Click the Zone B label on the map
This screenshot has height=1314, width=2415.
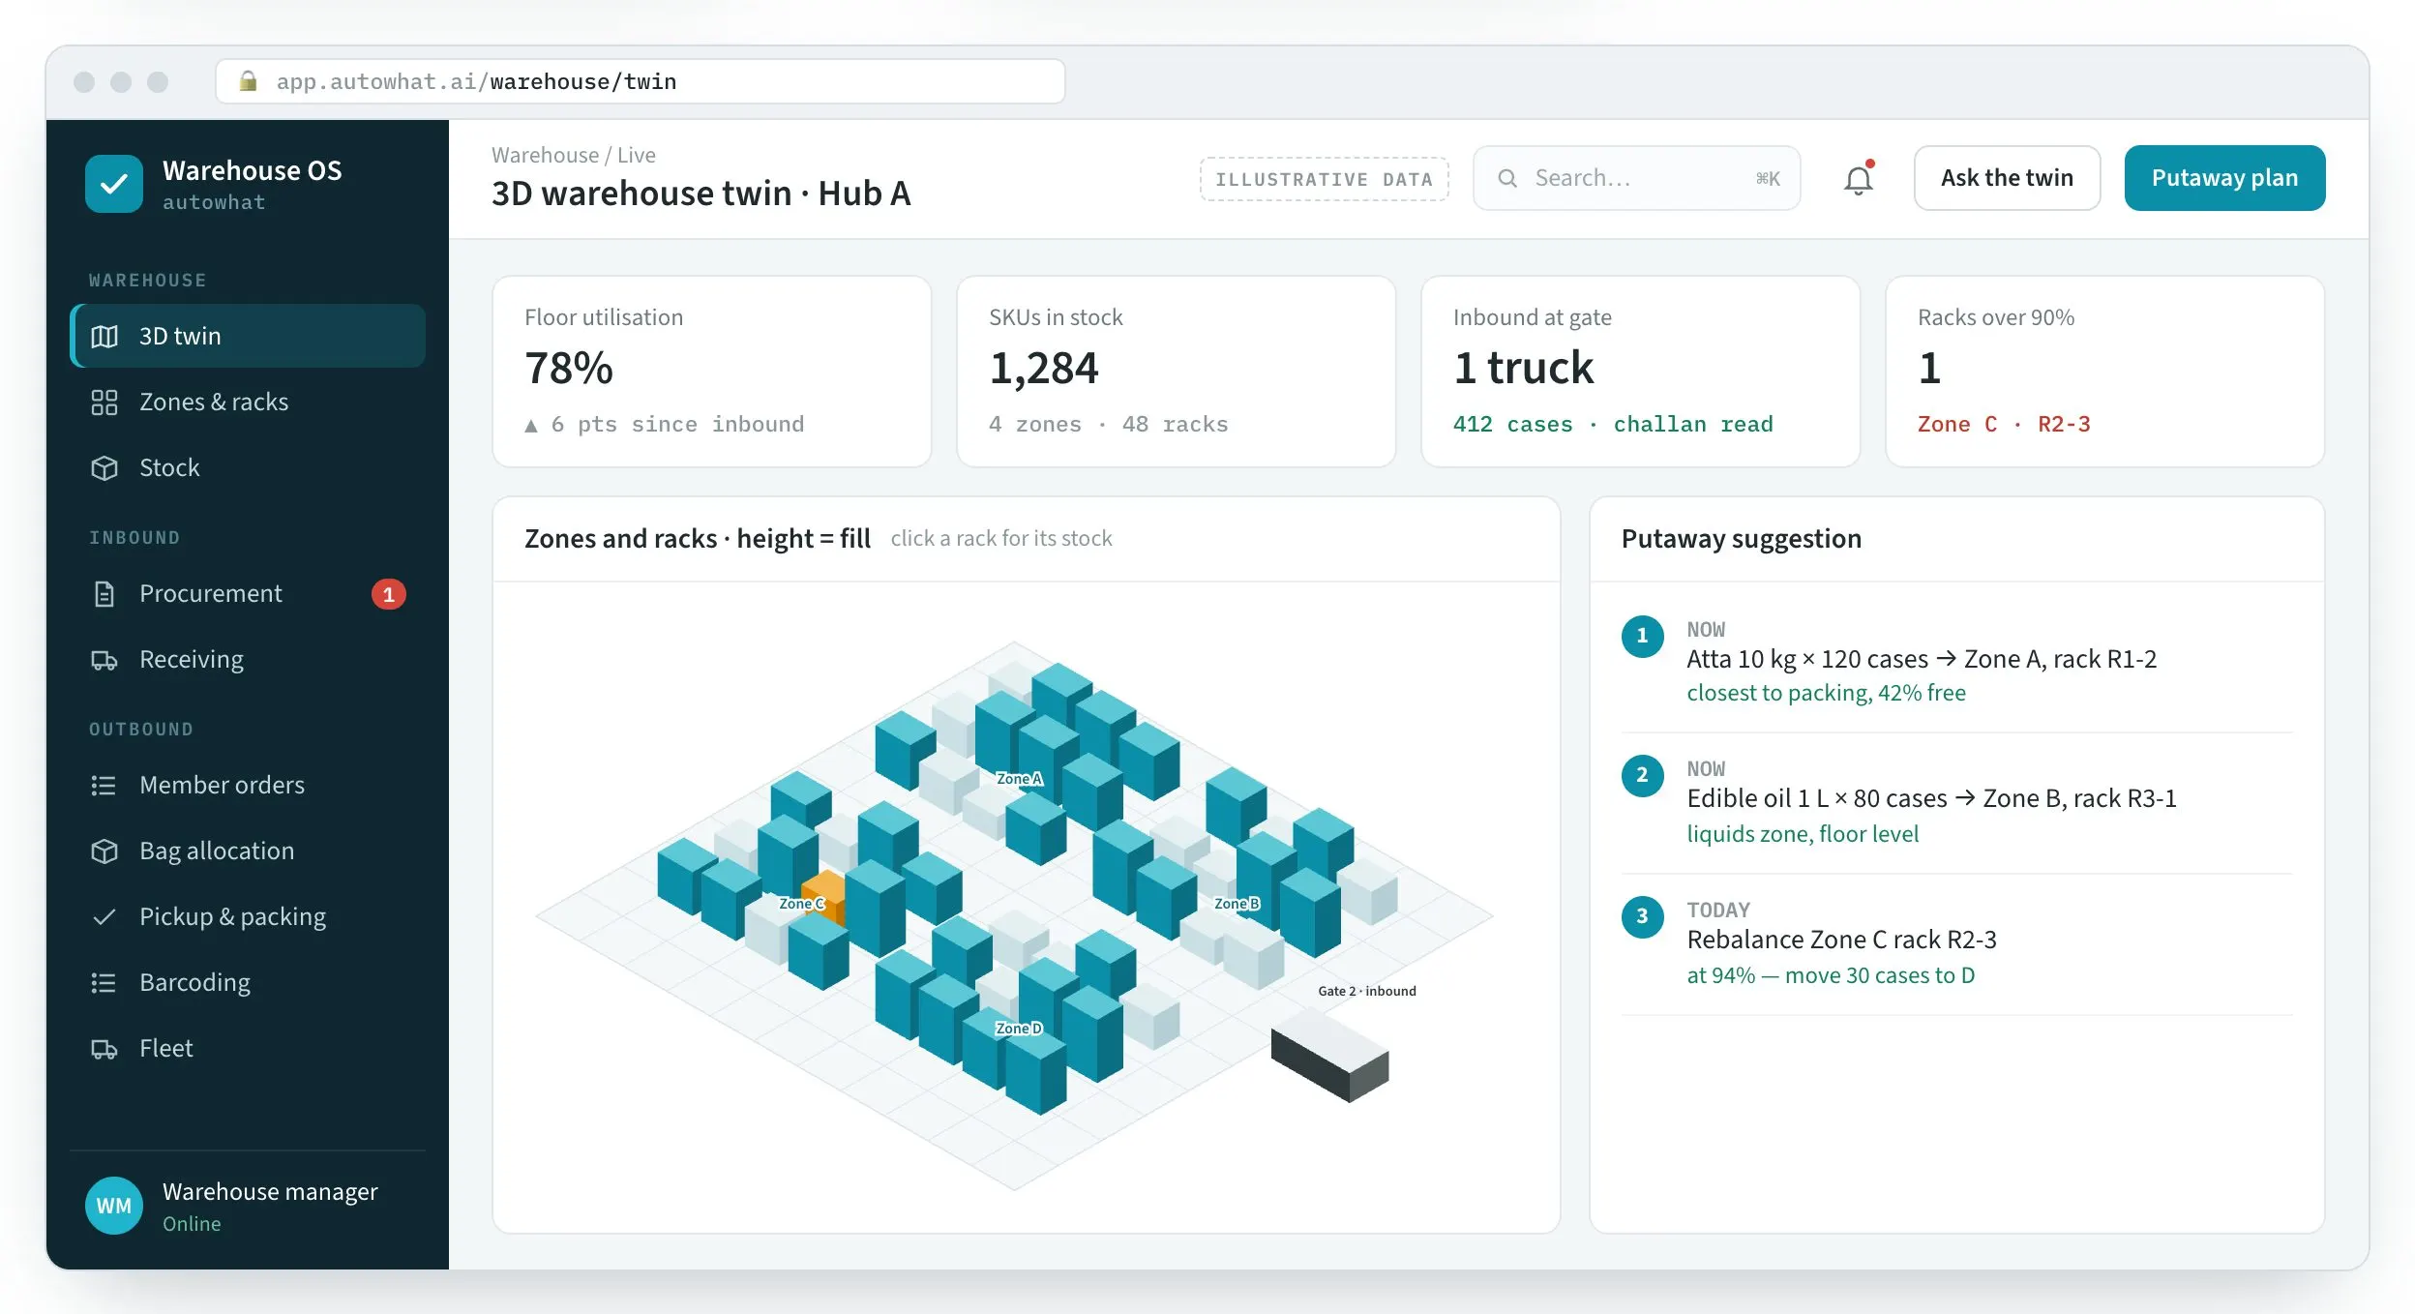(1237, 903)
